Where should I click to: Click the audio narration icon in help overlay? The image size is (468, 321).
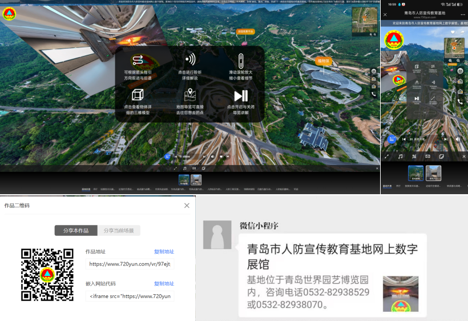pyautogui.click(x=190, y=59)
